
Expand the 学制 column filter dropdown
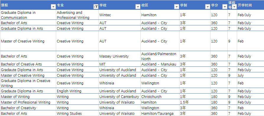208,7
